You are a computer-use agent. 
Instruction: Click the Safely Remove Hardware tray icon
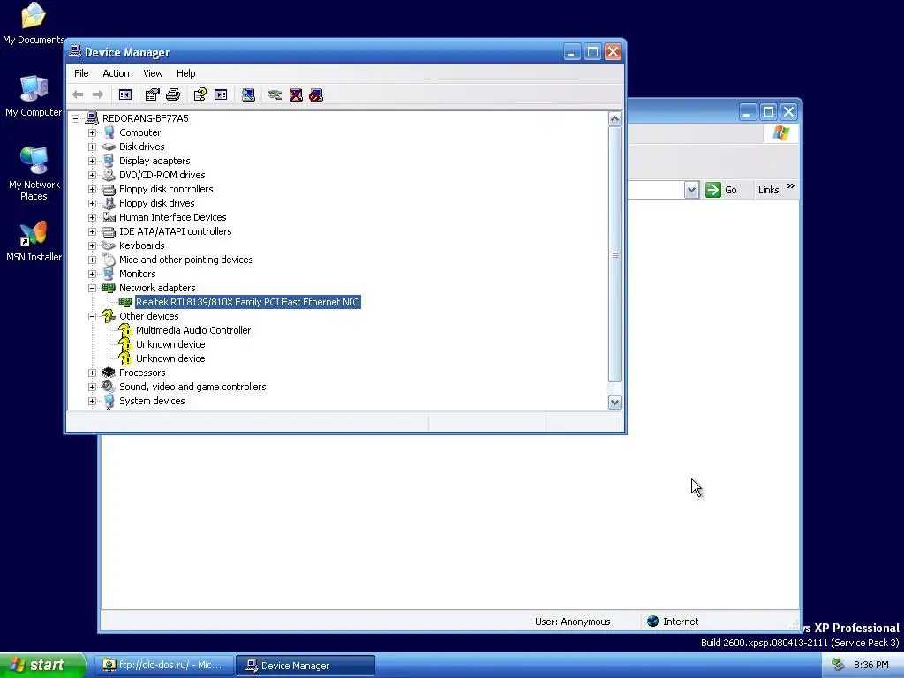coord(839,665)
